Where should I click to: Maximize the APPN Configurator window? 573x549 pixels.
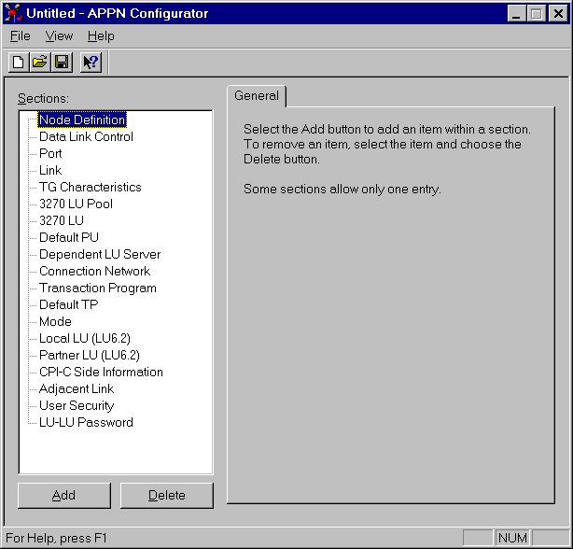click(x=537, y=14)
